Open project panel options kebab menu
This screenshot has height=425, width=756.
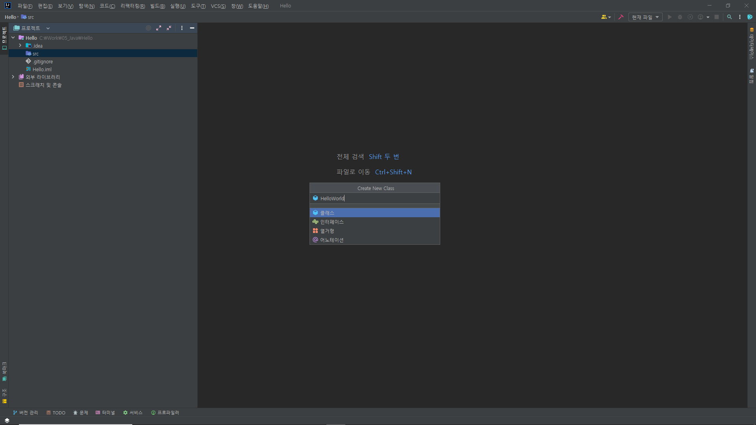[x=182, y=28]
